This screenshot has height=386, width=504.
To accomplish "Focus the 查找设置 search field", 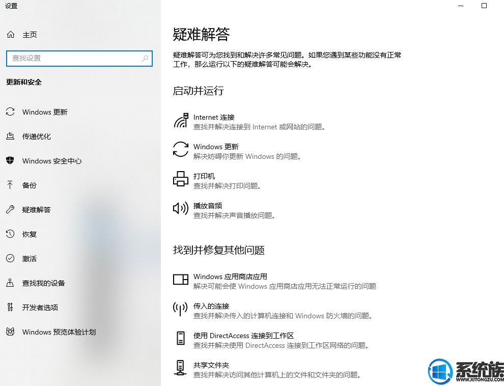I will click(x=79, y=59).
